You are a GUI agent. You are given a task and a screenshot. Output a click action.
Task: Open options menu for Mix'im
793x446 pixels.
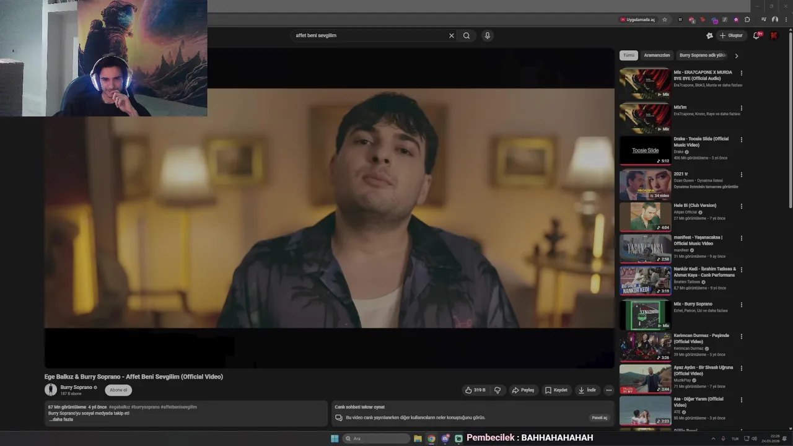742,108
